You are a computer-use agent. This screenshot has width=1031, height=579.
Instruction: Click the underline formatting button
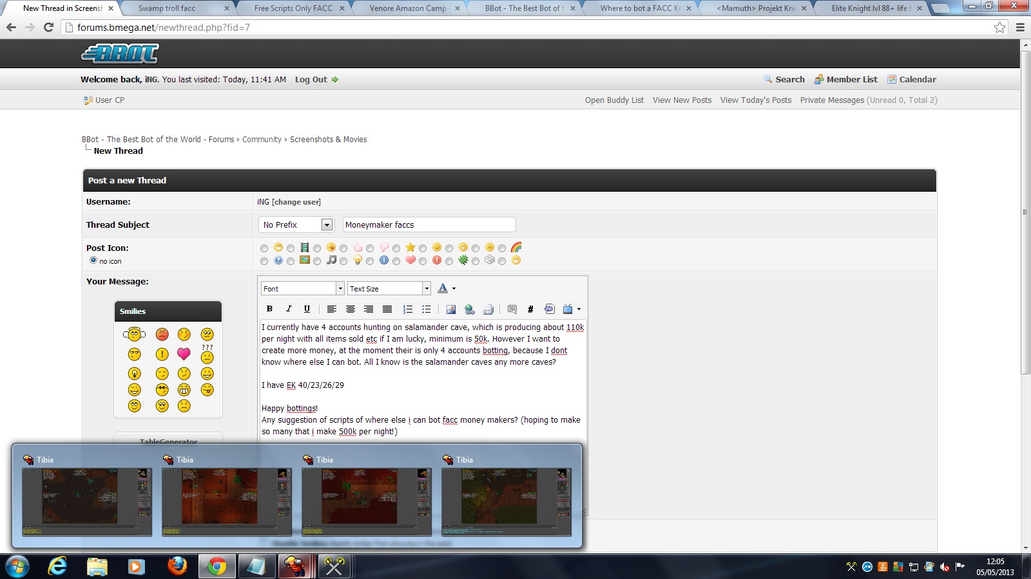coord(307,309)
